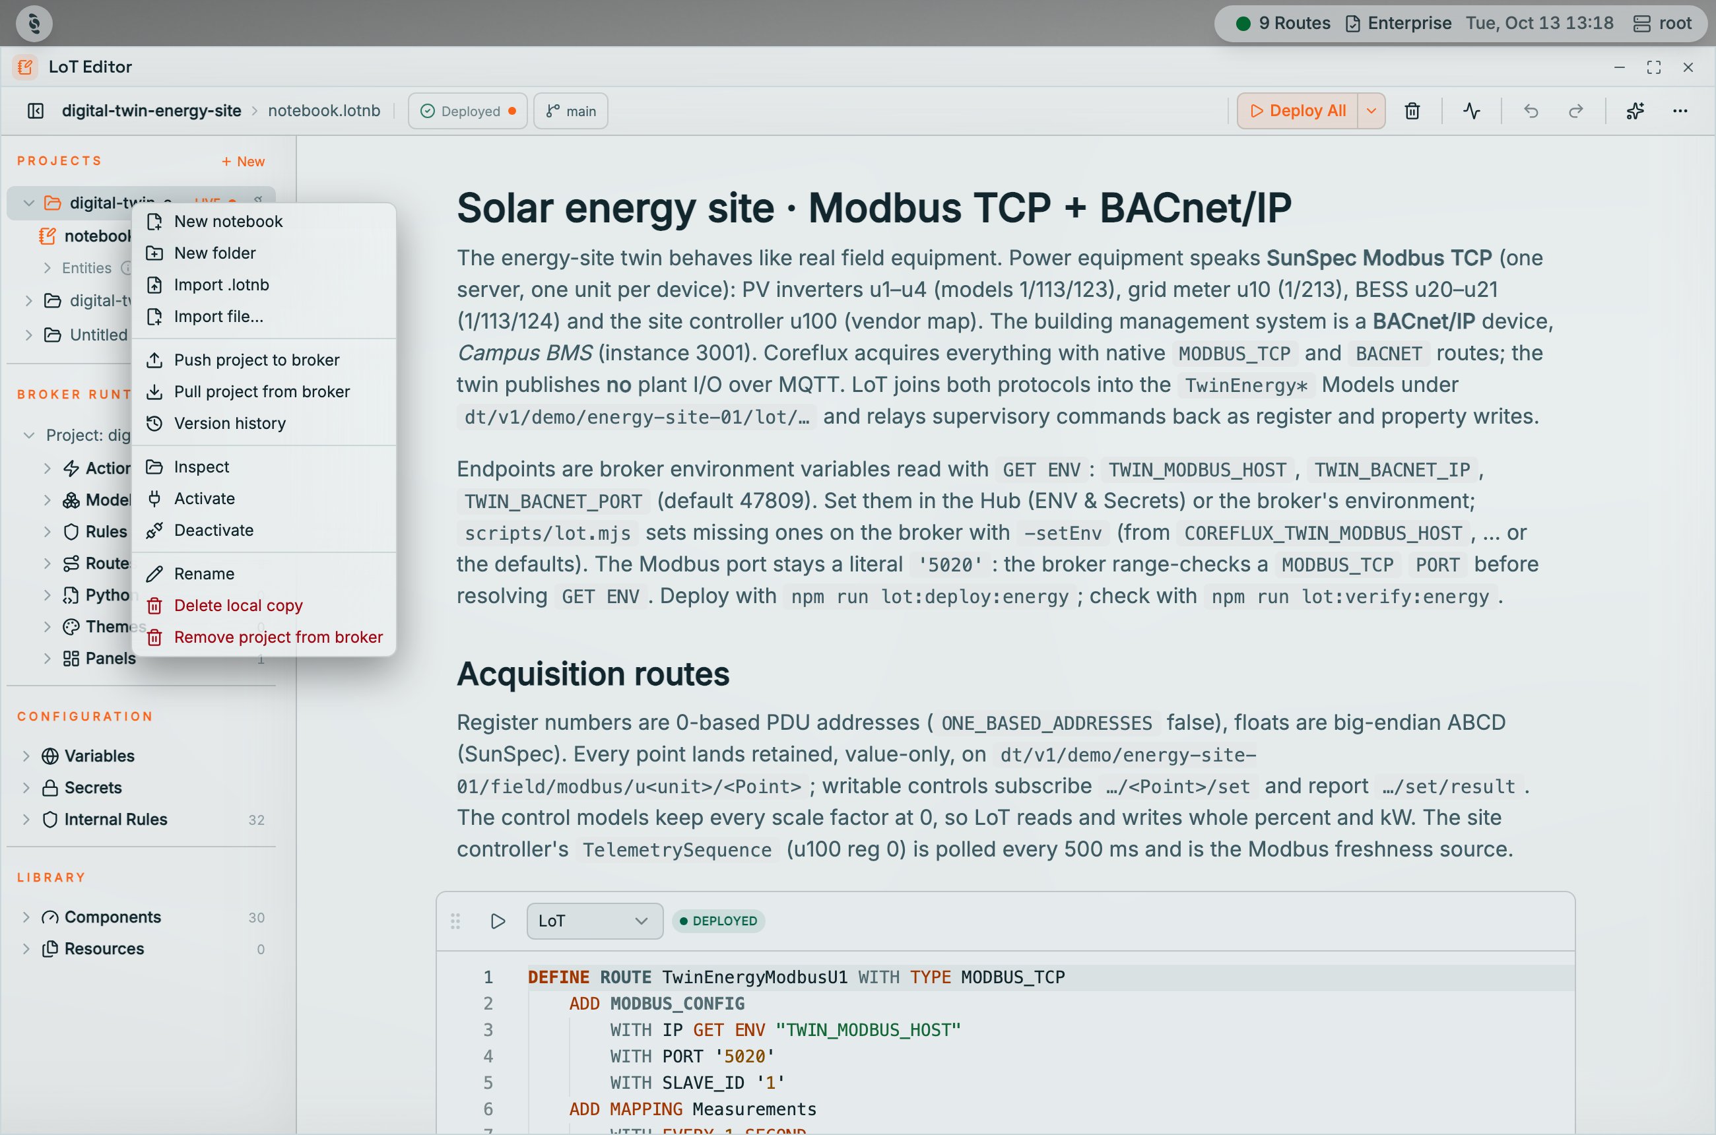Open Version history from the menu
The height and width of the screenshot is (1135, 1716).
tap(263, 424)
